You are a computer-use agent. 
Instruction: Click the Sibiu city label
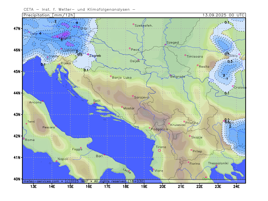click(233, 56)
